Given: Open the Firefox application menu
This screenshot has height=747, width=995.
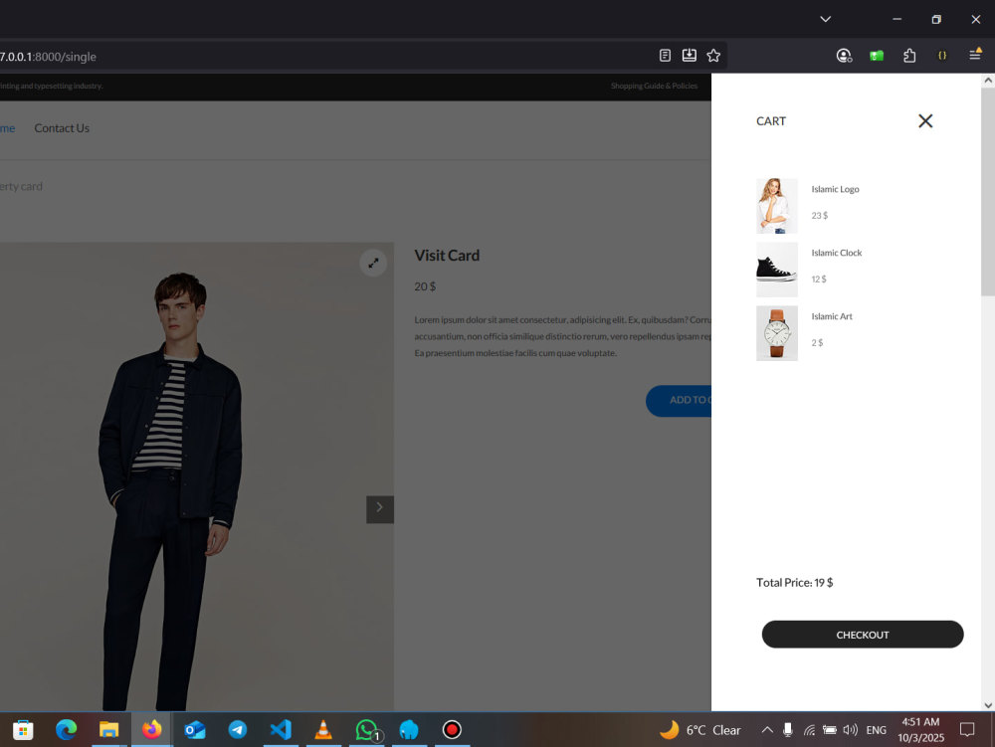Looking at the screenshot, I should 975,55.
